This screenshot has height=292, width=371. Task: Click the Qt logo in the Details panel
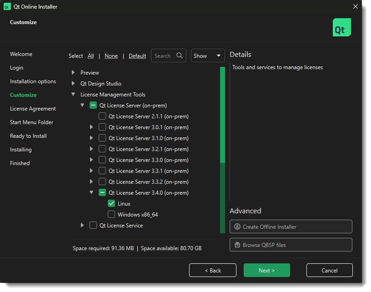click(341, 27)
